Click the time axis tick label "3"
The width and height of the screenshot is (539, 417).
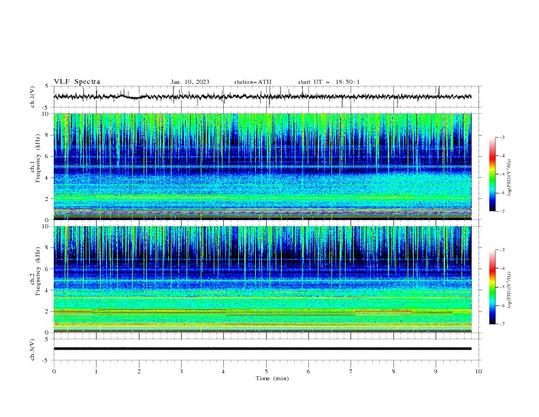[x=181, y=371]
